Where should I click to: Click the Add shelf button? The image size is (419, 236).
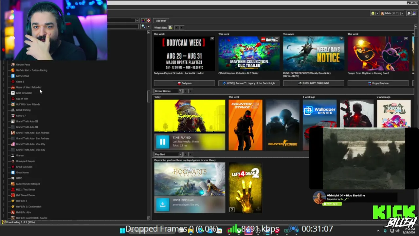point(161,21)
